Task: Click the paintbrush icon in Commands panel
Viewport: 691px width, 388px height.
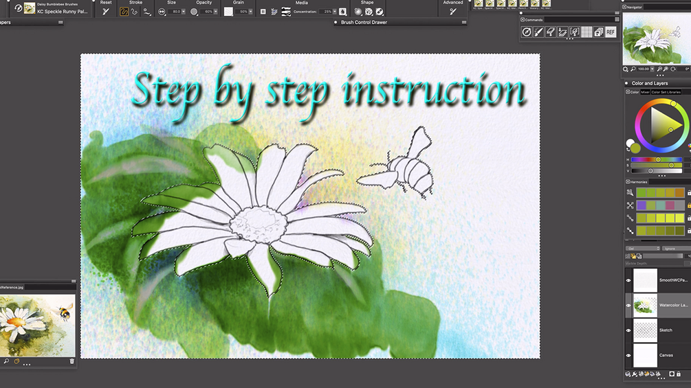Action: 538,32
